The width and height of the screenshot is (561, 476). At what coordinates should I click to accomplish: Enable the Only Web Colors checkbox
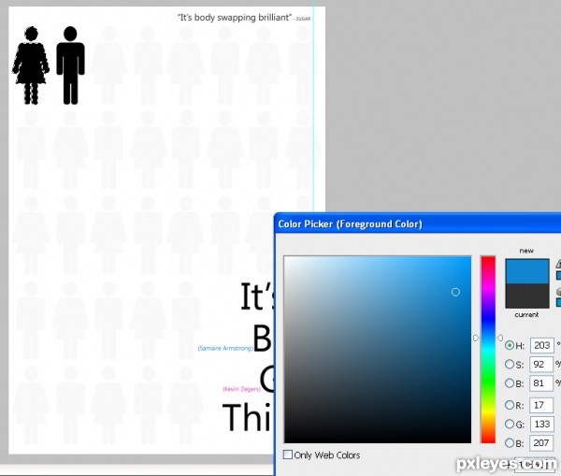(288, 454)
